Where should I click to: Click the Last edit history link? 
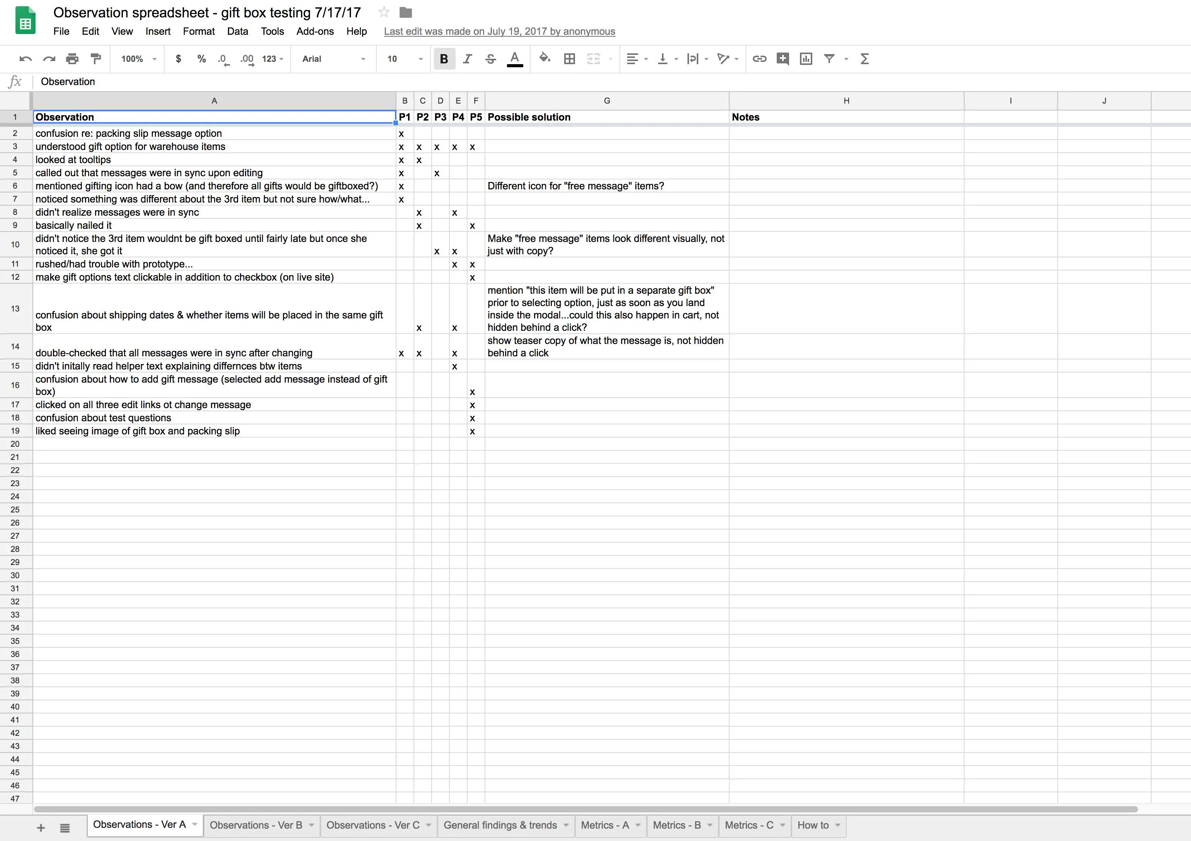[x=500, y=31]
